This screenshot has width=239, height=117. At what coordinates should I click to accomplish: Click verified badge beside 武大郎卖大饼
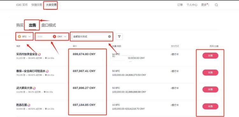coord(34,88)
